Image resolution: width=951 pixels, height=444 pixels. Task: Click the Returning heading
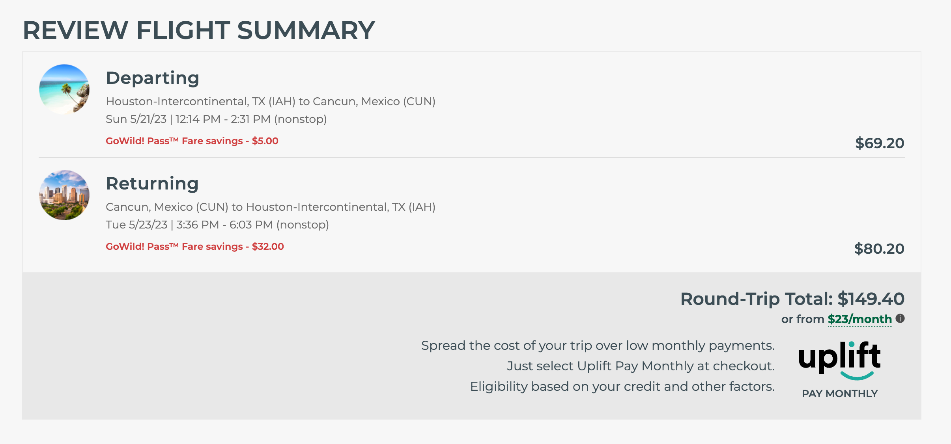tap(152, 184)
